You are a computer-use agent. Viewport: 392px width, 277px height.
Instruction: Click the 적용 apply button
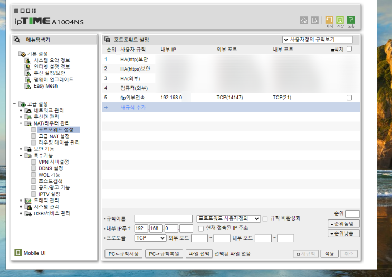point(330,254)
